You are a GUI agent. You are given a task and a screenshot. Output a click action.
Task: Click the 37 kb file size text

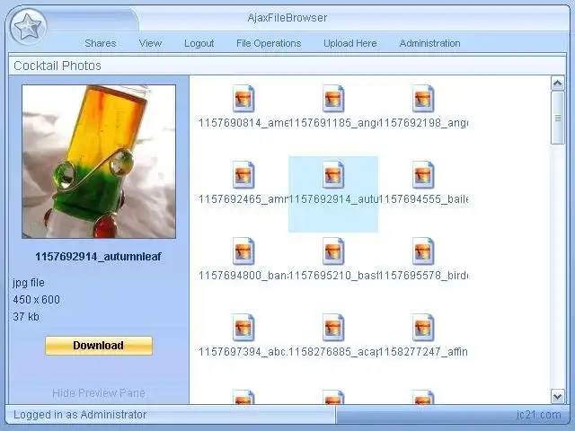(26, 317)
